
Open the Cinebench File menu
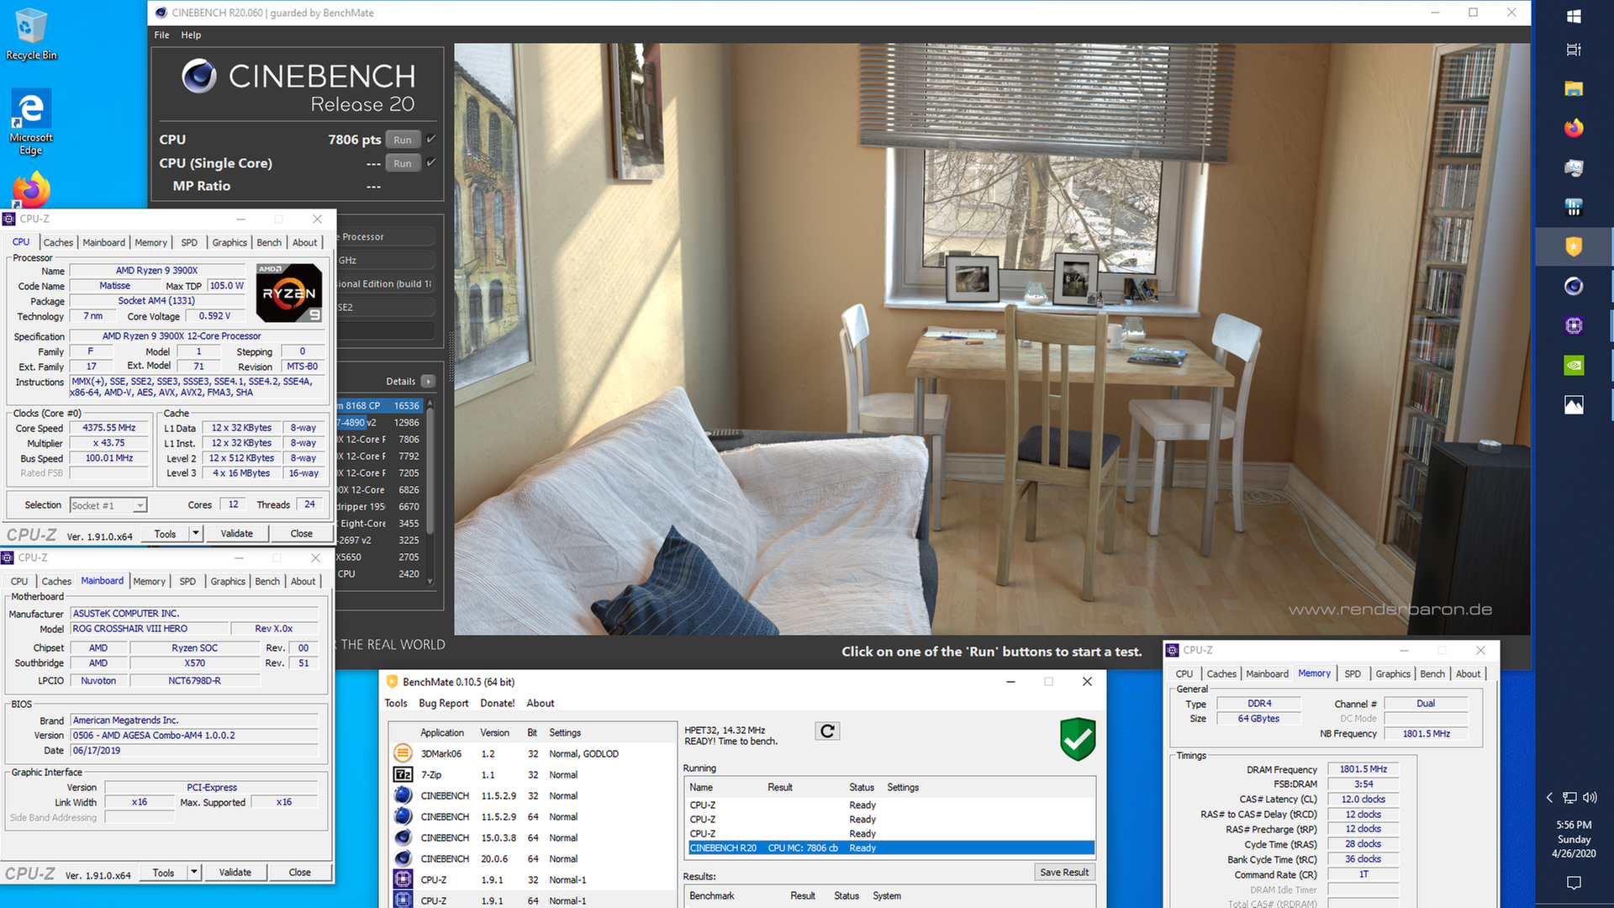[x=161, y=34]
